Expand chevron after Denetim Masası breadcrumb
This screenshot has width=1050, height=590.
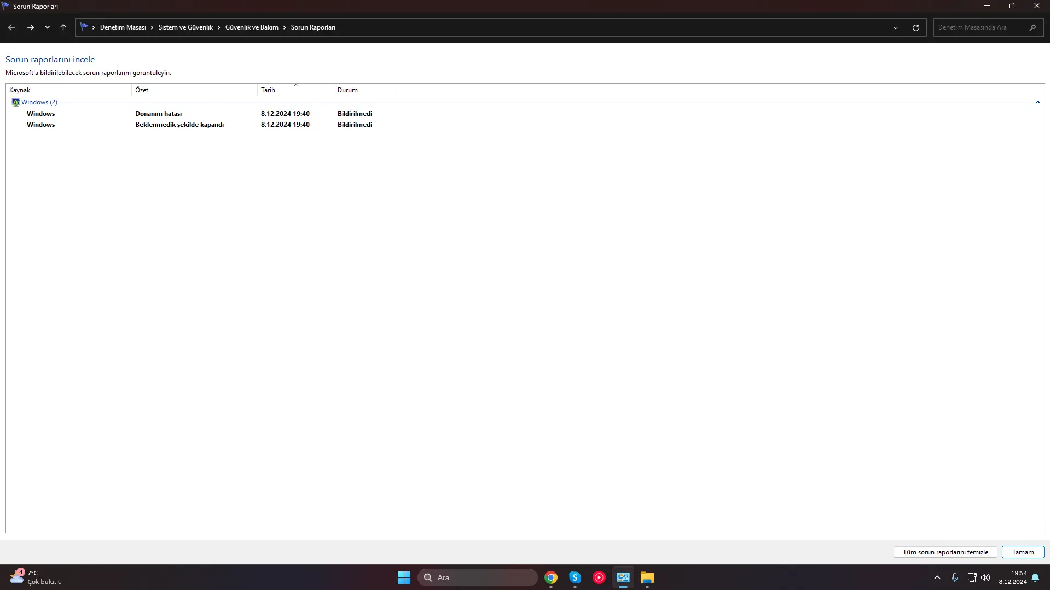[x=152, y=27]
